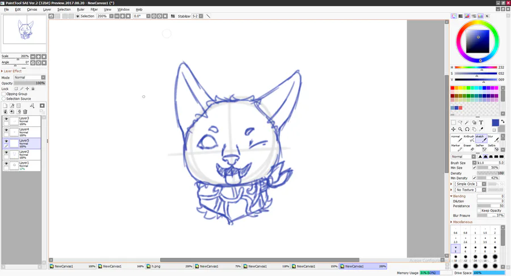This screenshot has width=511, height=276.
Task: Hide Layer3 with its eye icon
Action: 6,119
